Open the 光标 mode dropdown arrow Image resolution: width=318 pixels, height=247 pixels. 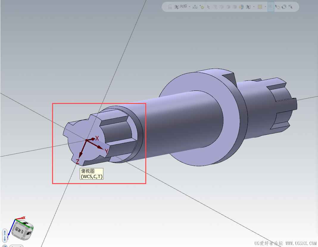coord(190,7)
